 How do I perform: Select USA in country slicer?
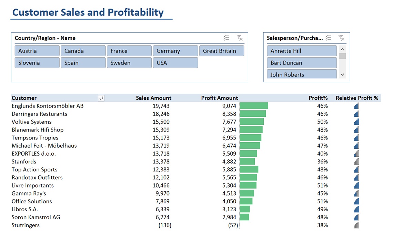click(175, 63)
